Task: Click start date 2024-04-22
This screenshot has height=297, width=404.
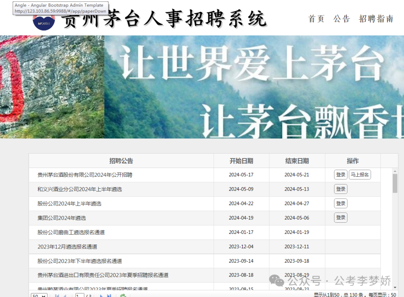Action: (x=241, y=204)
